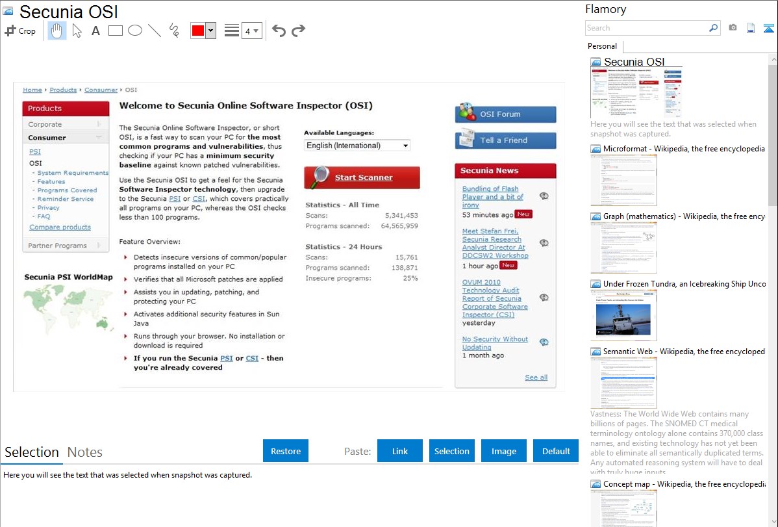Select the Crop tool
The height and width of the screenshot is (527, 778).
pos(20,31)
